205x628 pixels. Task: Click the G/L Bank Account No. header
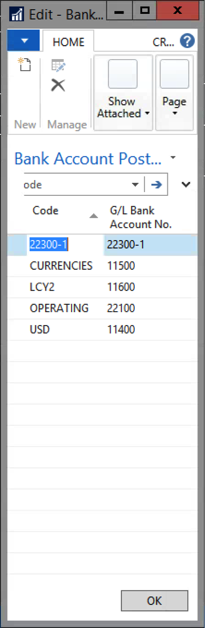click(x=141, y=217)
